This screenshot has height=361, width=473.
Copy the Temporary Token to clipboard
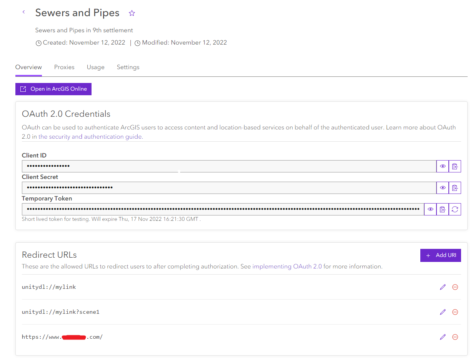tap(443, 209)
